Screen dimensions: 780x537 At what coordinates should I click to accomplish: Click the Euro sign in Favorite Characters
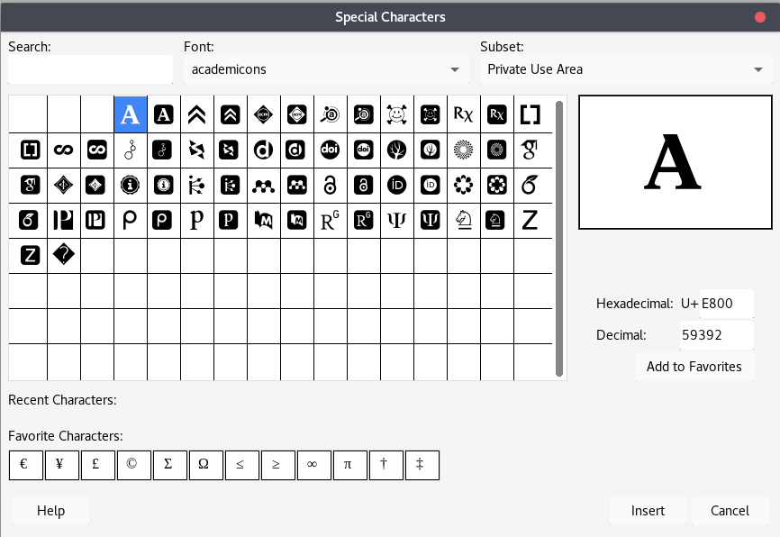[25, 465]
